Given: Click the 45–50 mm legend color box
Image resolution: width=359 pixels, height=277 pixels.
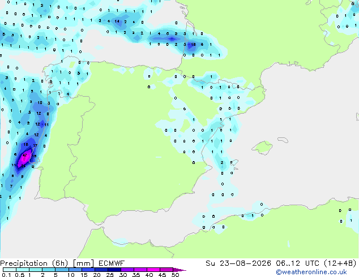Looking at the screenshot, I should coord(166,270).
